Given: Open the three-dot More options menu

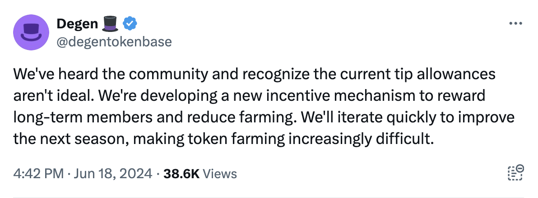Looking at the screenshot, I should pos(515,23).
